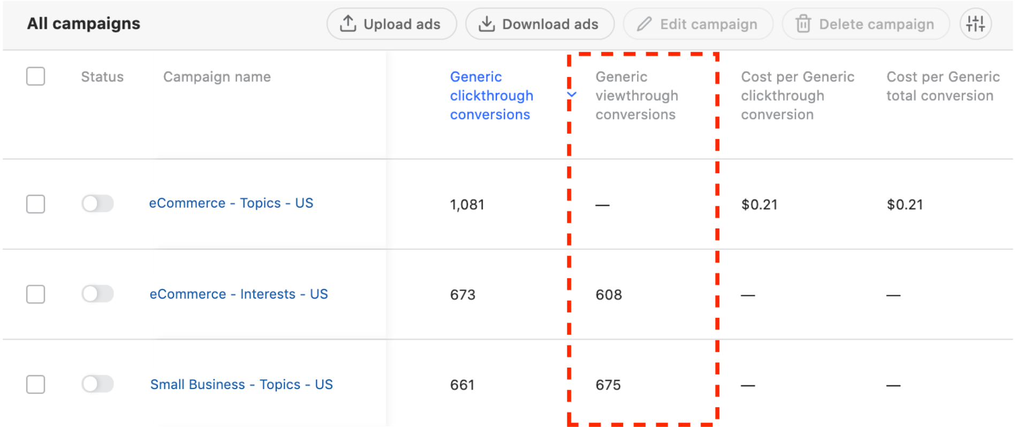Tick the Small Business - Topics - US checkbox
The width and height of the screenshot is (1023, 427).
tap(36, 384)
